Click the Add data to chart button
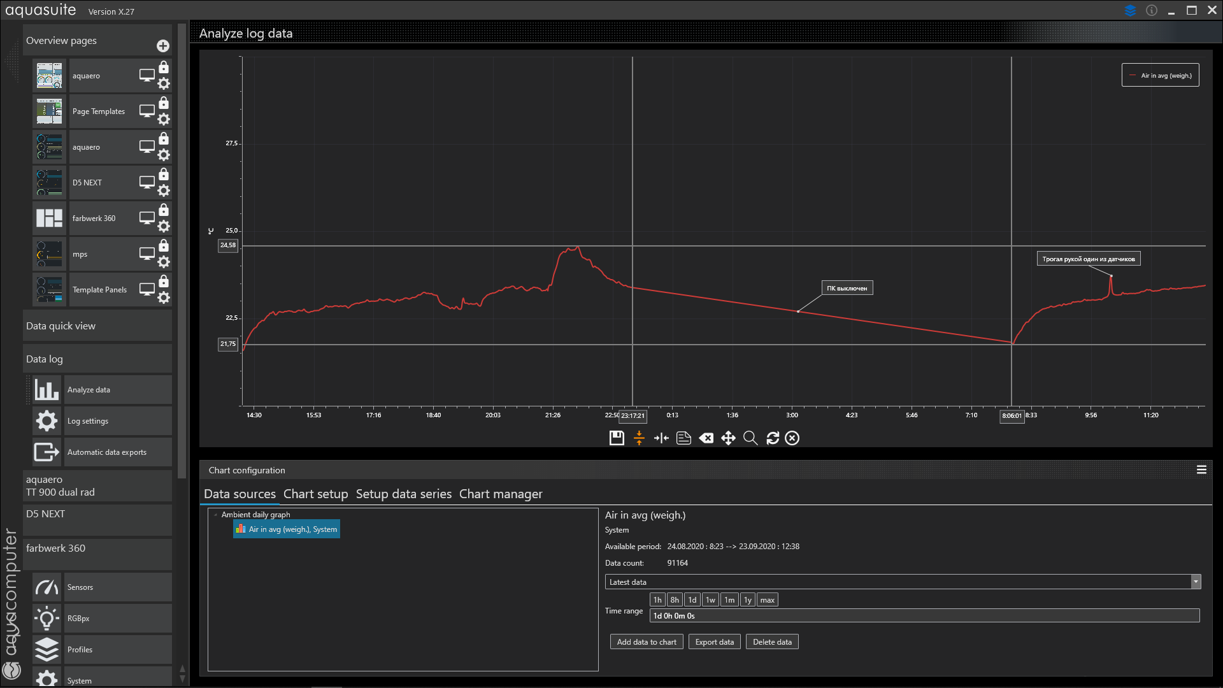 [x=646, y=642]
